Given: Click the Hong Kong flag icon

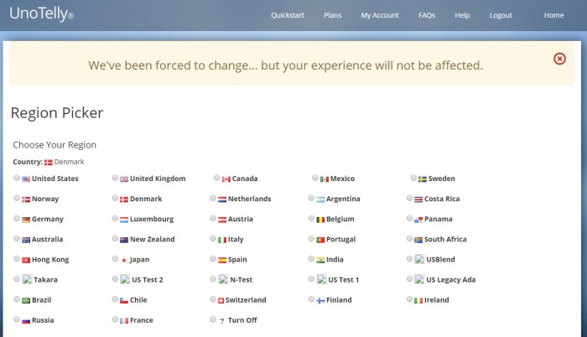Looking at the screenshot, I should 26,260.
